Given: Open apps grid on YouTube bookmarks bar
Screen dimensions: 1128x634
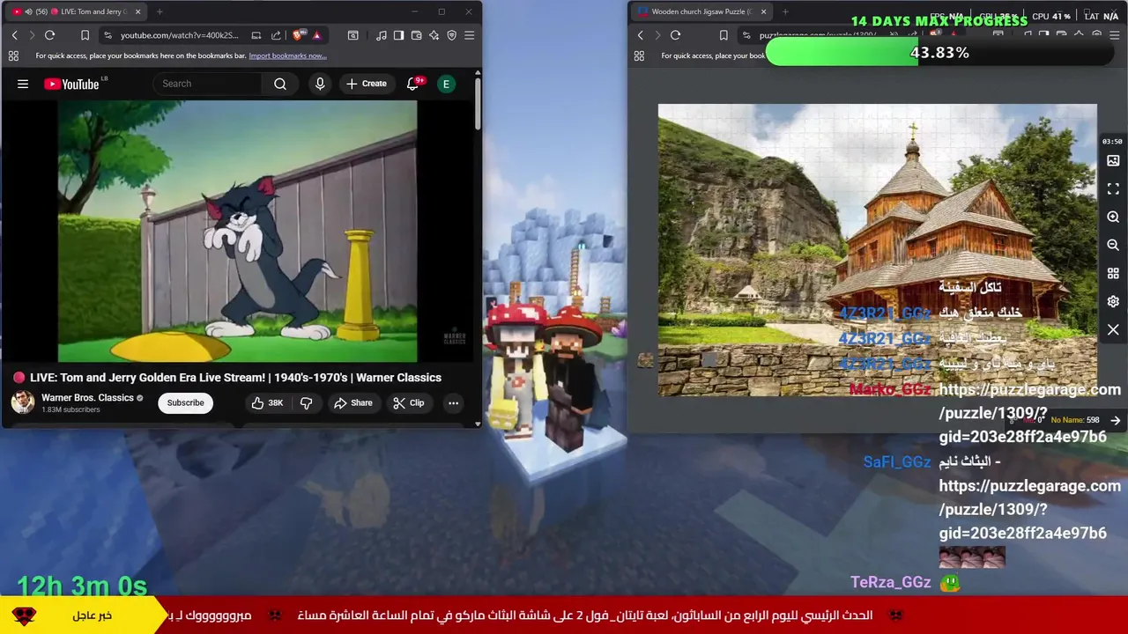Looking at the screenshot, I should click(x=13, y=55).
